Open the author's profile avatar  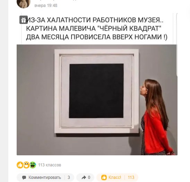pyautogui.click(x=24, y=3)
